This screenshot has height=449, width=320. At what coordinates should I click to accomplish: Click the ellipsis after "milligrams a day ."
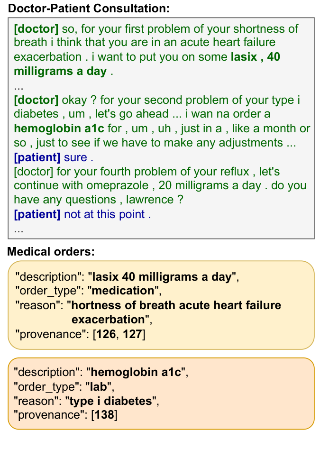(x=19, y=86)
